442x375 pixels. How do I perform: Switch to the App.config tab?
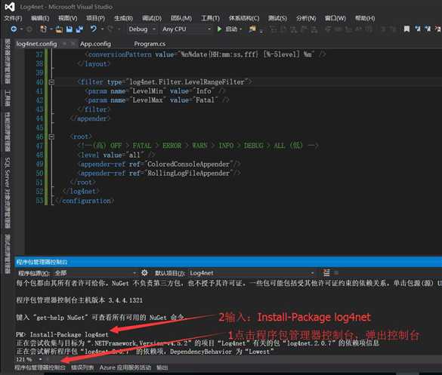(95, 44)
